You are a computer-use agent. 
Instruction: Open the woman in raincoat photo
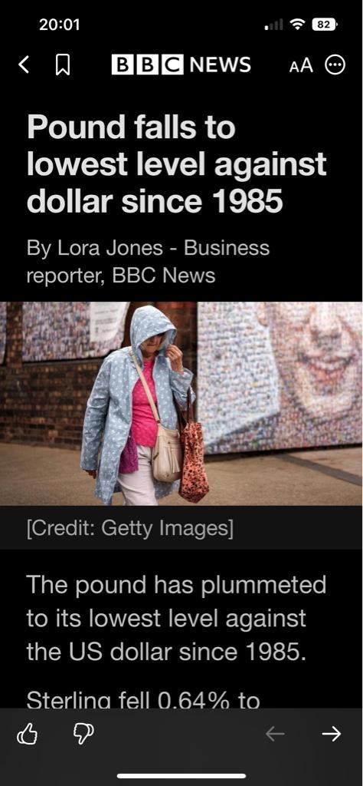click(x=181, y=404)
